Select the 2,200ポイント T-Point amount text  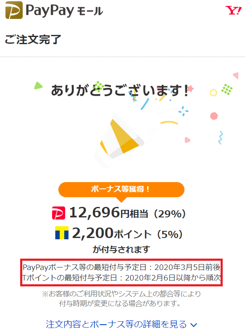[112, 233]
